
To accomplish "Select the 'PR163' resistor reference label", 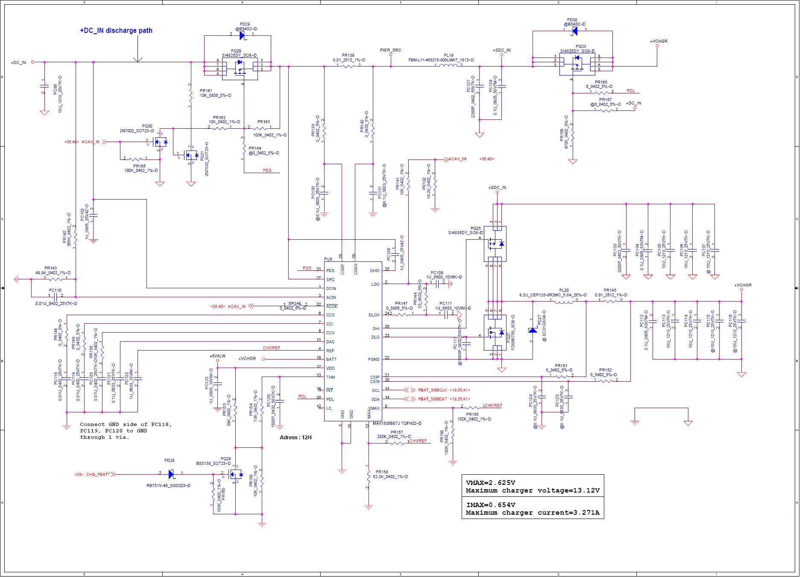I will (263, 122).
